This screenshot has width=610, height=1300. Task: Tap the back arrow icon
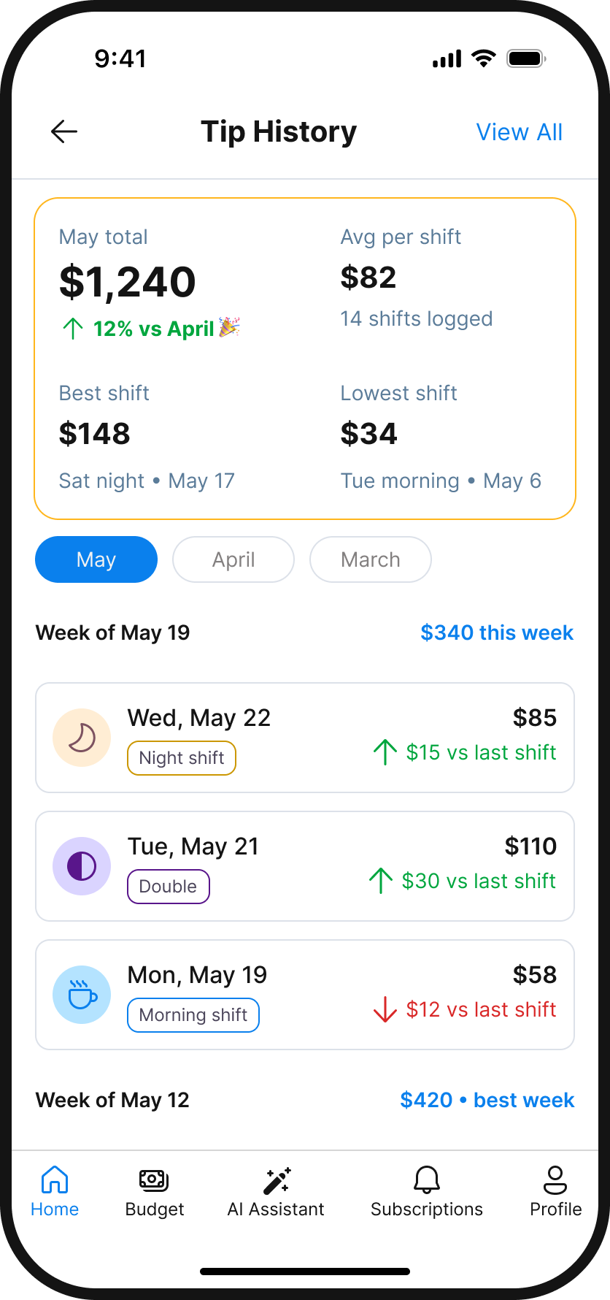pyautogui.click(x=64, y=131)
